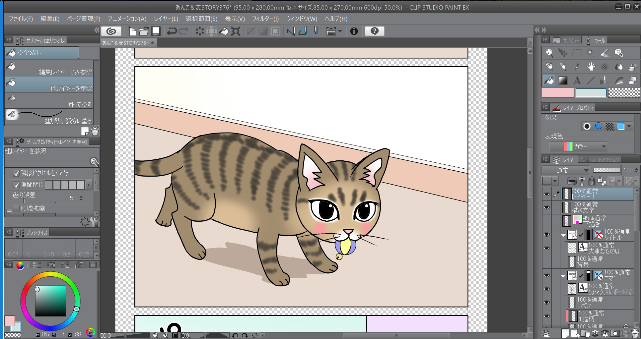Open dropdown beside the canvas display toolbar icon

(x=340, y=31)
